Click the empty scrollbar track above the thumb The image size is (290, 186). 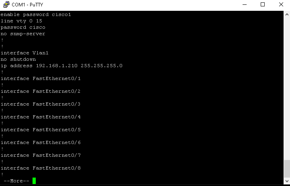(287, 88)
